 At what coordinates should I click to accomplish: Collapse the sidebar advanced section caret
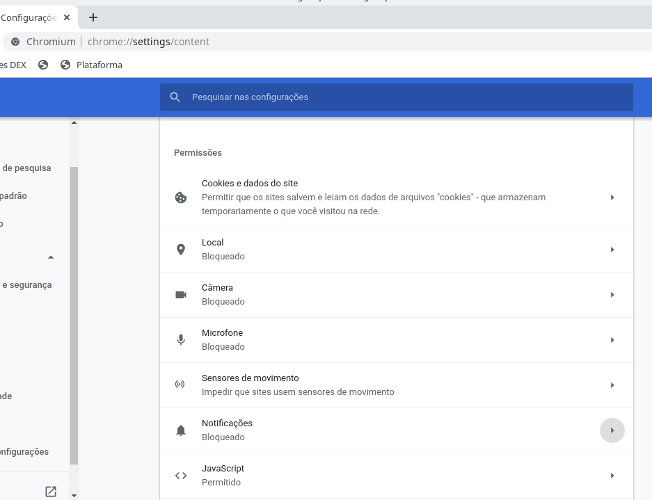[51, 257]
